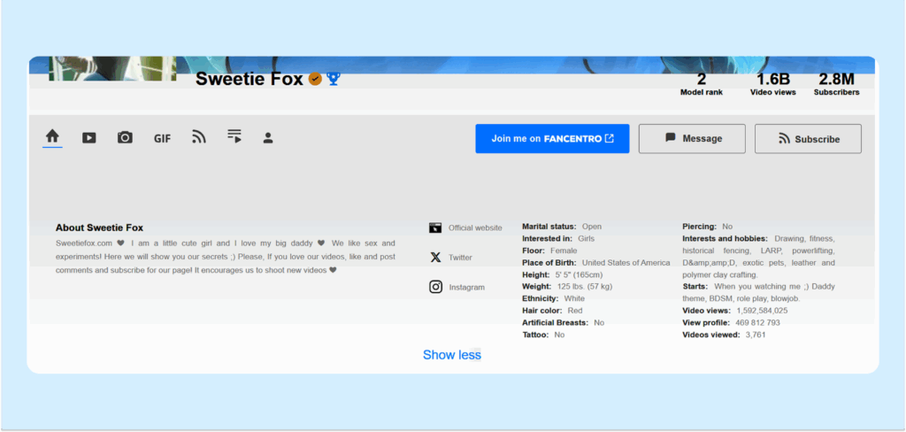Click the Subscribe button
The width and height of the screenshot is (906, 432).
pos(807,139)
